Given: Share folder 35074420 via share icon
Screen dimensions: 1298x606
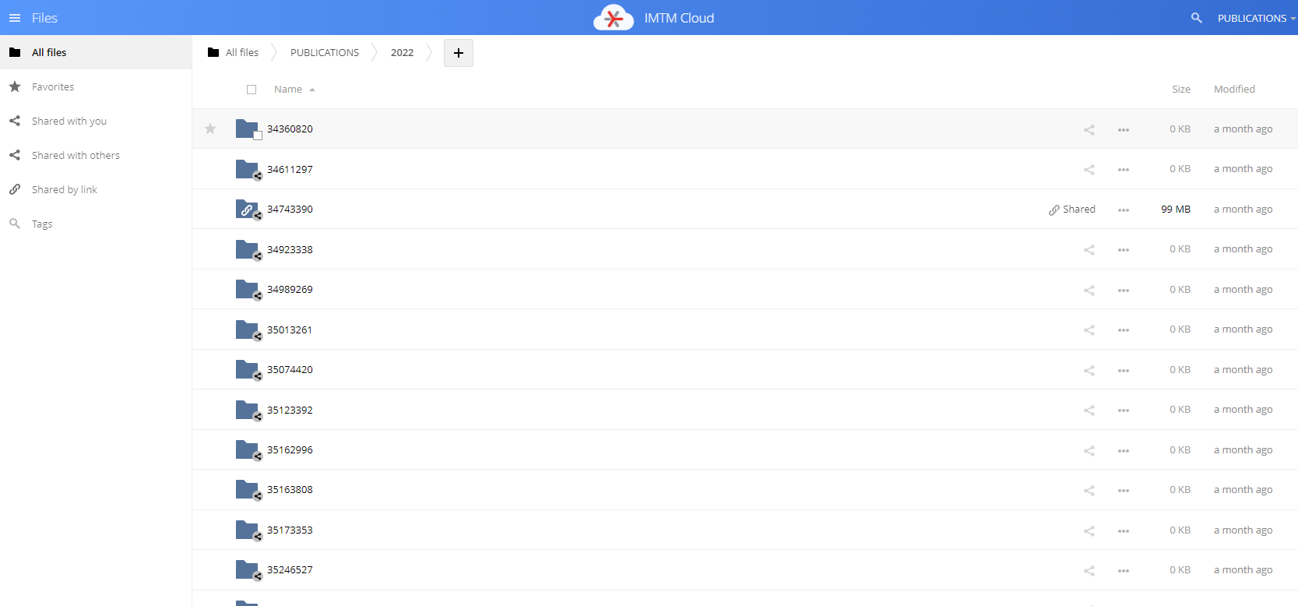Looking at the screenshot, I should 1089,371.
